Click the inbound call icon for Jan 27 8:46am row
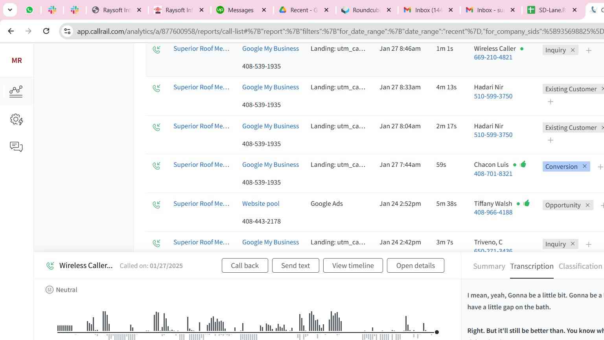 [157, 50]
